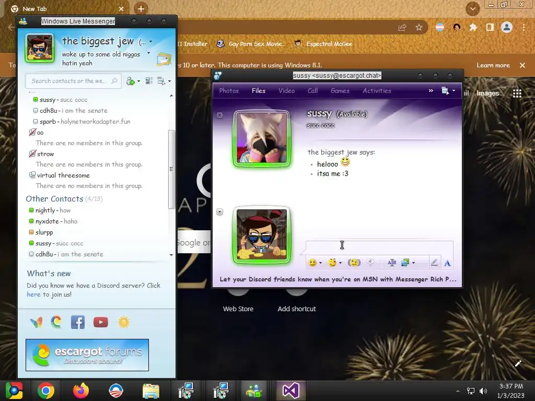Toggle the oo group in contact list

coord(32,132)
